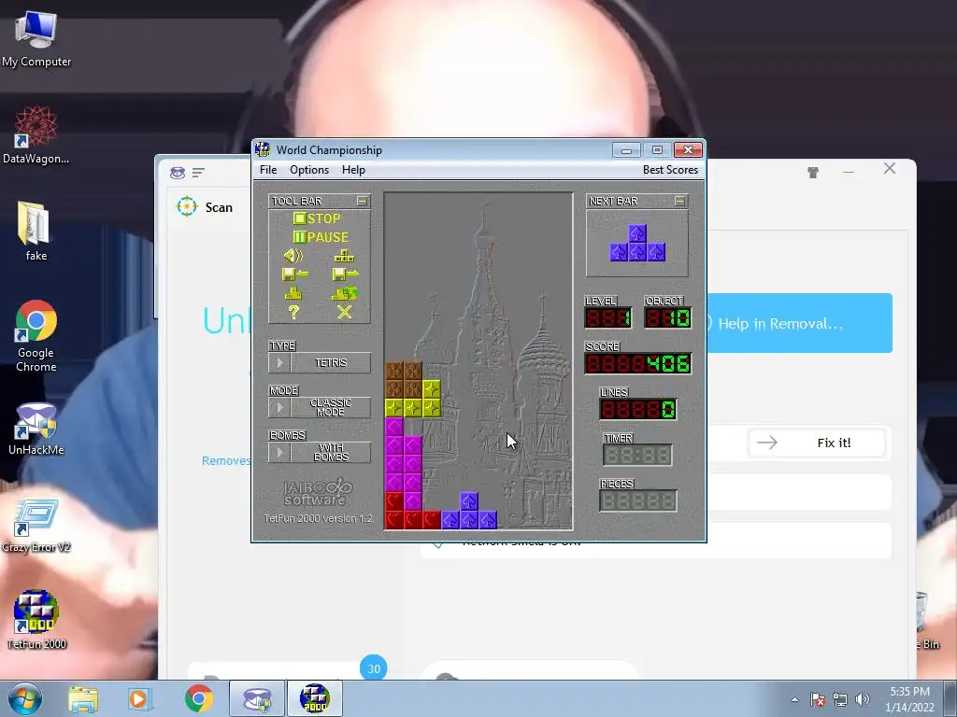Open keyboard controls arrow-keys icon
The image size is (957, 717).
coord(344,256)
